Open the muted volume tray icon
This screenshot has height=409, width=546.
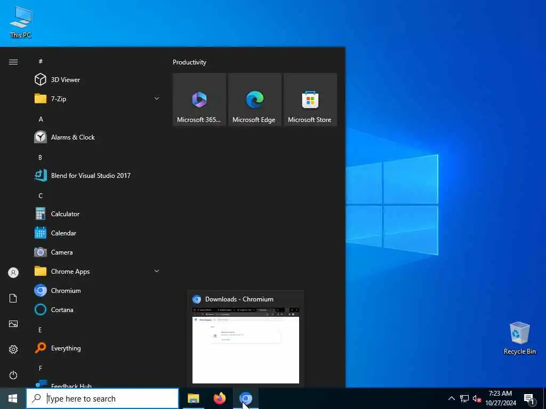point(477,398)
